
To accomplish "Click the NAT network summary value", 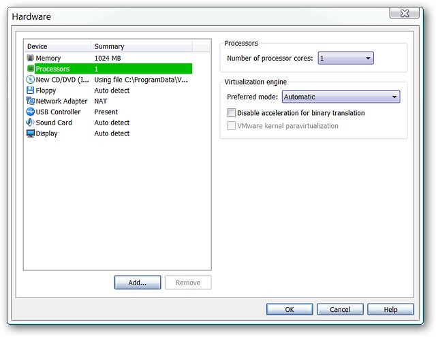I will [x=101, y=101].
